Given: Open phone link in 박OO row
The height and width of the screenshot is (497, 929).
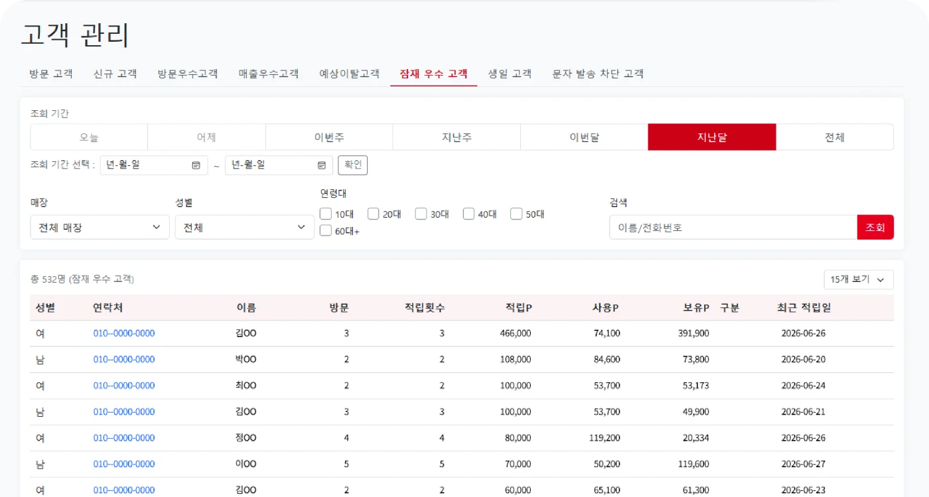Looking at the screenshot, I should click(x=123, y=360).
